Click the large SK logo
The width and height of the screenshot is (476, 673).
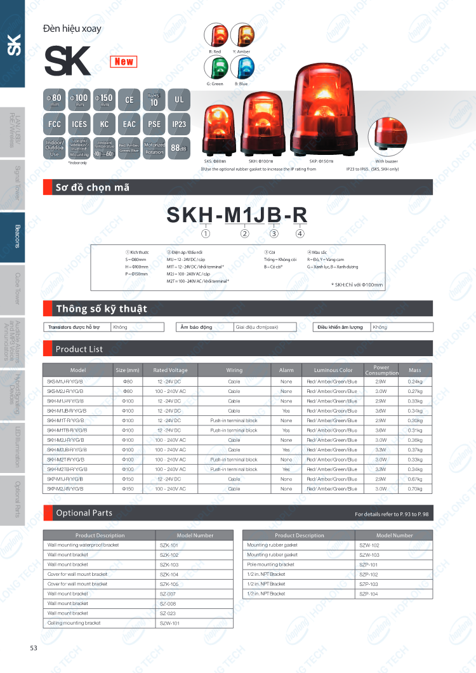coord(67,61)
